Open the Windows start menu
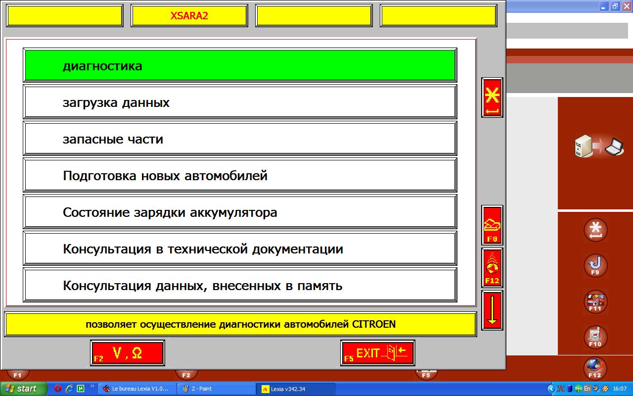Viewport: 633px width, 396px height. (x=23, y=389)
